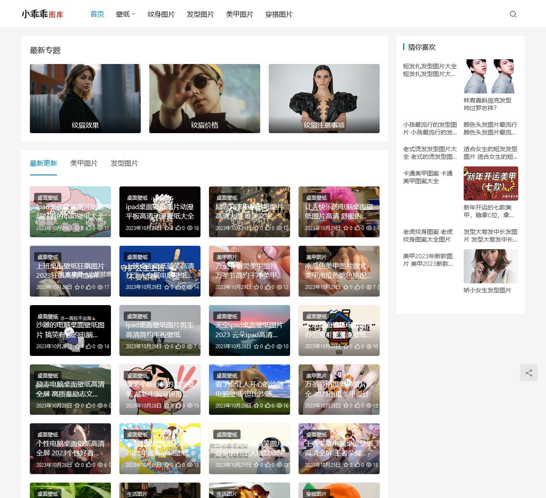Click the floating share icon button
The image size is (546, 498).
(x=529, y=373)
